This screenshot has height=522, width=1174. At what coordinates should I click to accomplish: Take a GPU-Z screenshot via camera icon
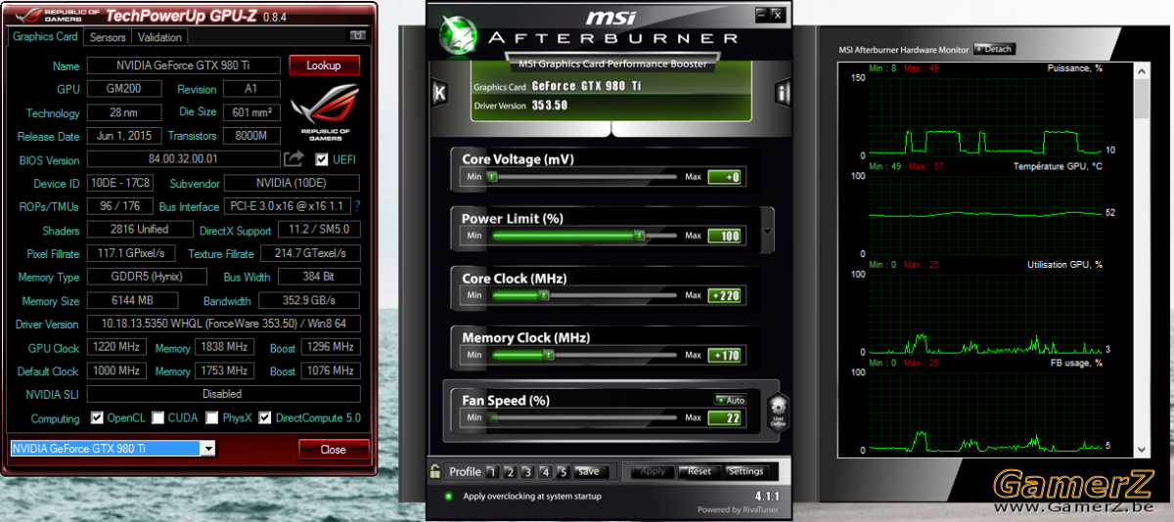coord(357,35)
